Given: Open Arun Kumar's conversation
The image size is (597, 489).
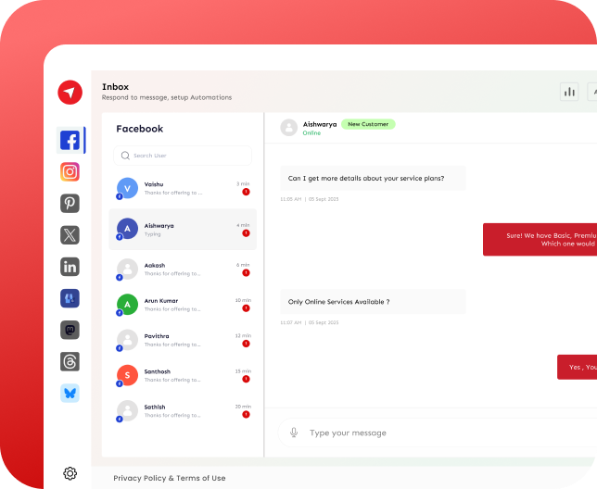Looking at the screenshot, I should click(183, 305).
